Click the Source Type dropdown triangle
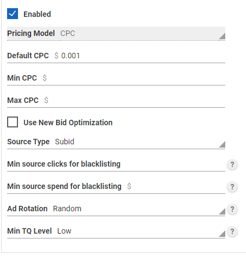The width and height of the screenshot is (246, 263). click(x=222, y=144)
